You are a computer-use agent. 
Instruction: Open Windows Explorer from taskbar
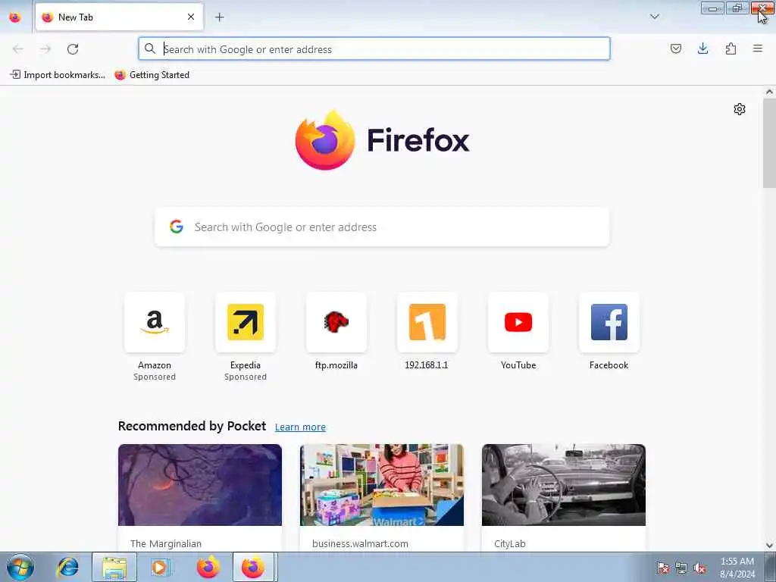pyautogui.click(x=114, y=567)
